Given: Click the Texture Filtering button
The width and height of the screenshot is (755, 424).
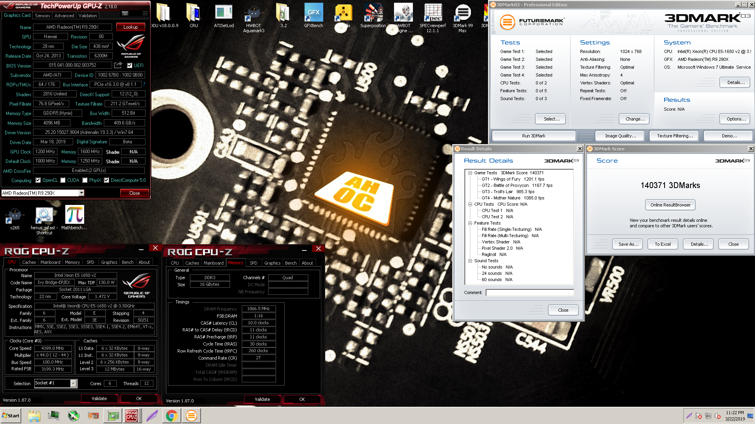Looking at the screenshot, I should point(674,136).
